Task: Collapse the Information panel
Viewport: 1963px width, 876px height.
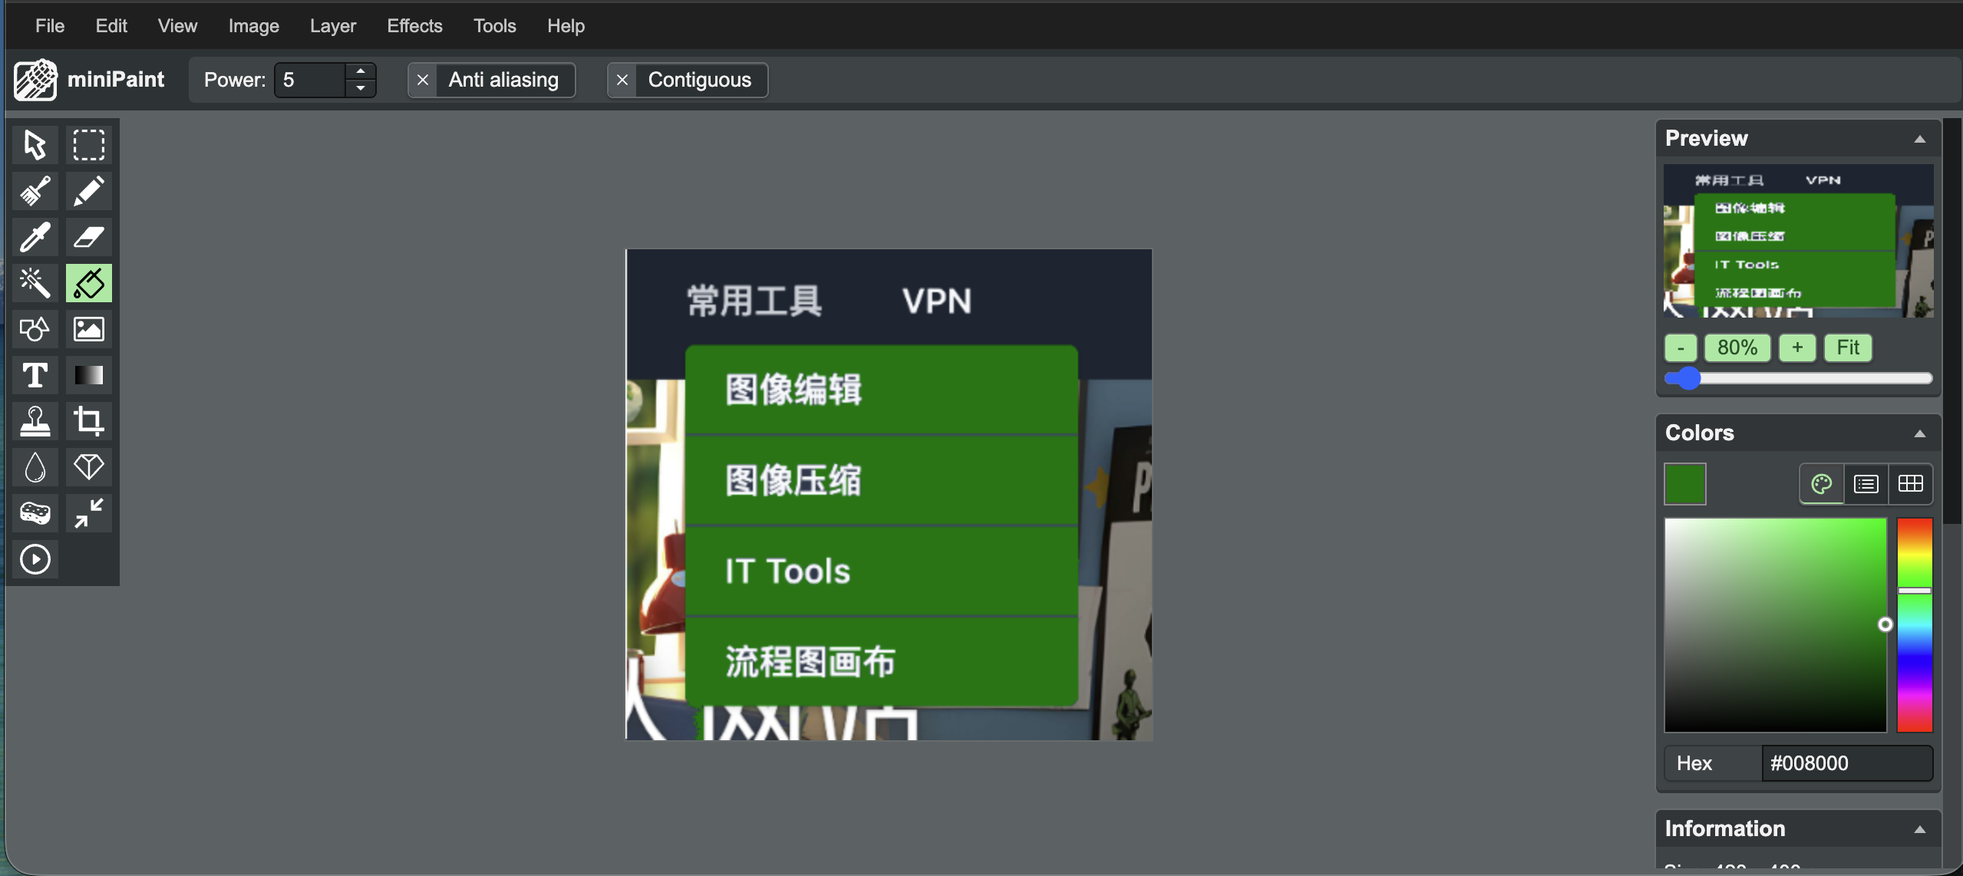Action: pyautogui.click(x=1919, y=829)
